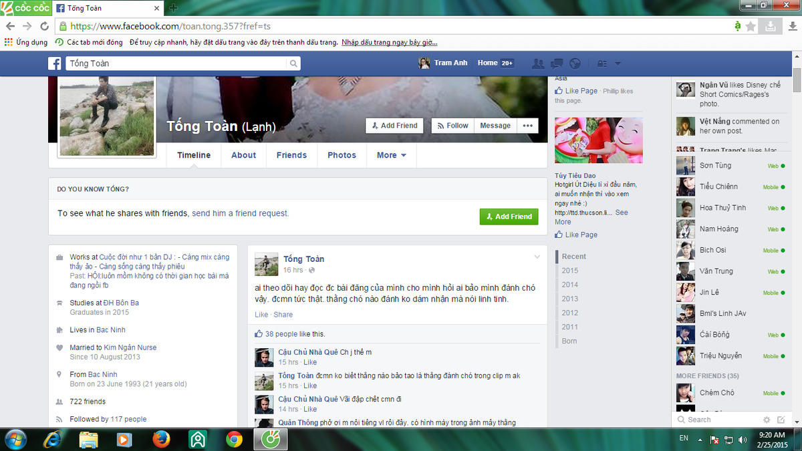View 117 people followers link
Screen dimensions: 802x451
[128, 419]
